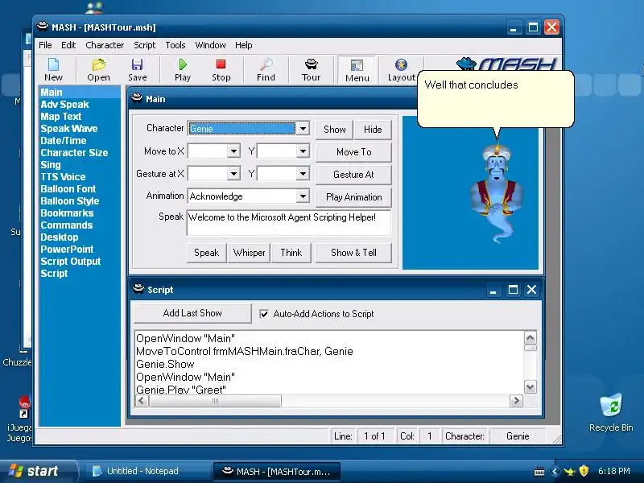The image size is (644, 483).
Task: Open the Help menu
Action: pyautogui.click(x=244, y=45)
